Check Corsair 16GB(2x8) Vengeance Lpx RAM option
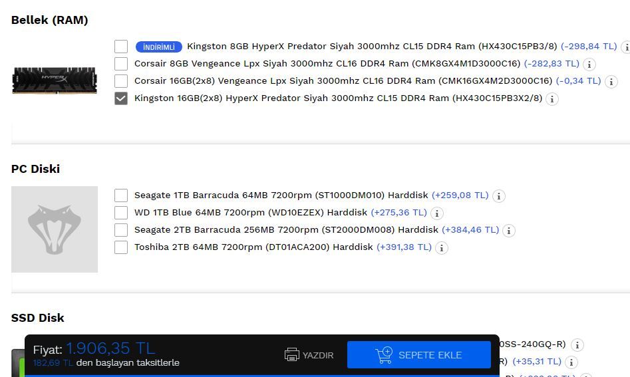The image size is (630, 377). 121,81
